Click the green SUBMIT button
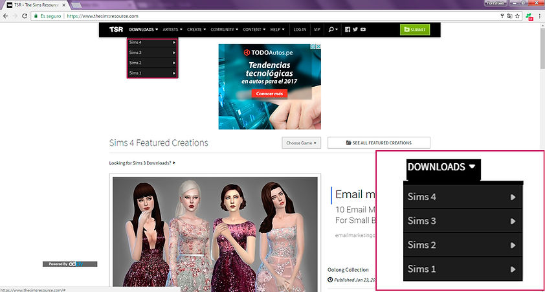 [415, 30]
